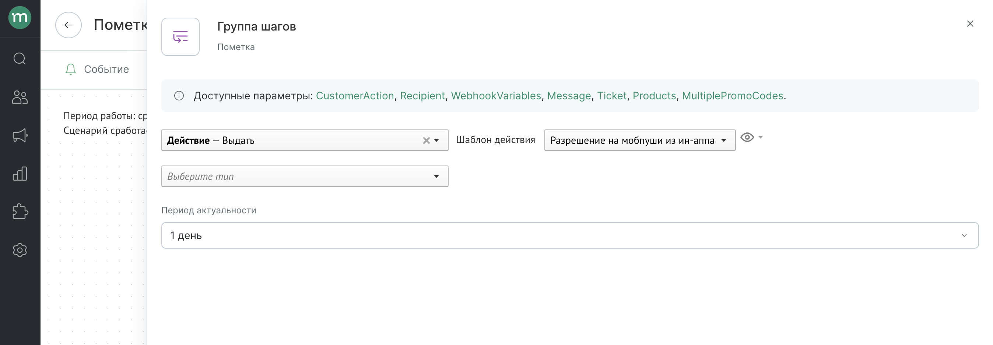Open the Период актуальности 1 день dropdown
Screen dimensions: 993x345
click(569, 235)
